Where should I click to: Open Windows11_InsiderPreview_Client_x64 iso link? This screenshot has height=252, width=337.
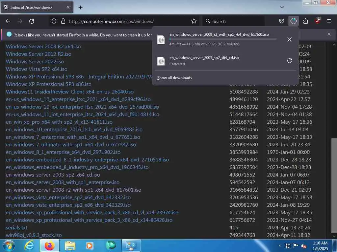[x=70, y=92]
